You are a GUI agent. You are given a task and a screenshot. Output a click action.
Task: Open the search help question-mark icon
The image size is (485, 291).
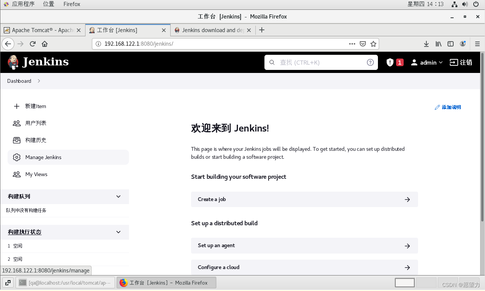click(x=370, y=62)
